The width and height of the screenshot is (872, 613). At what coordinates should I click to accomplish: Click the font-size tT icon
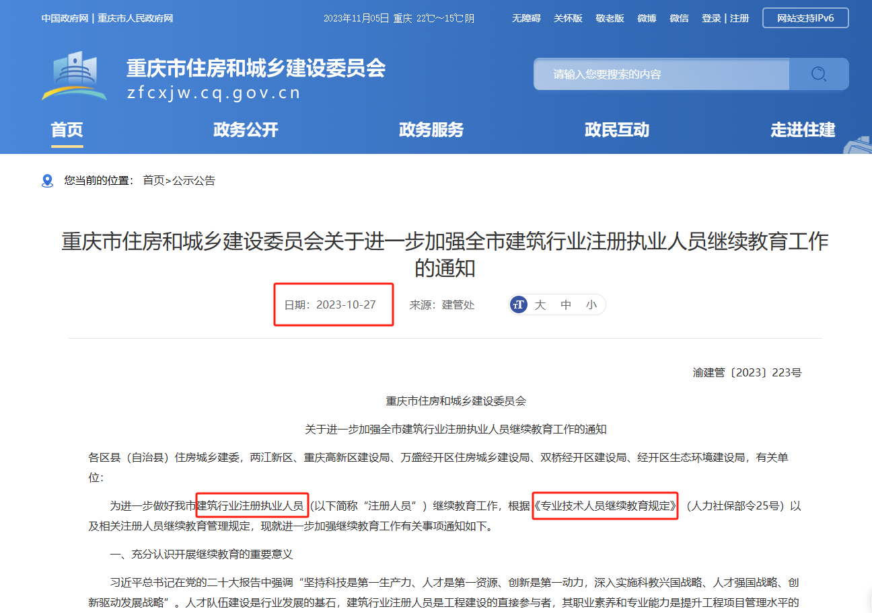tap(519, 304)
